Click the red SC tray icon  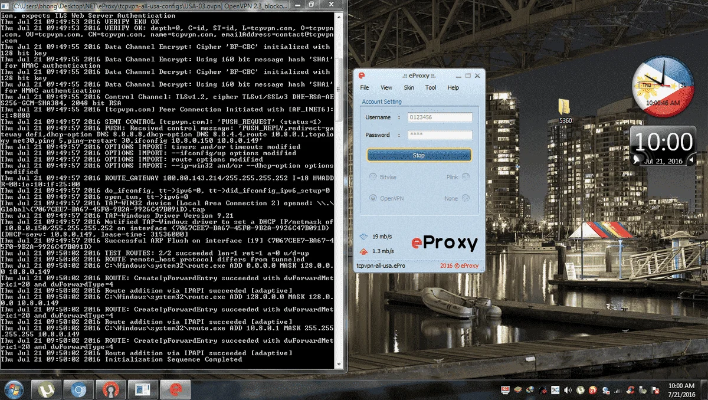[x=505, y=389]
